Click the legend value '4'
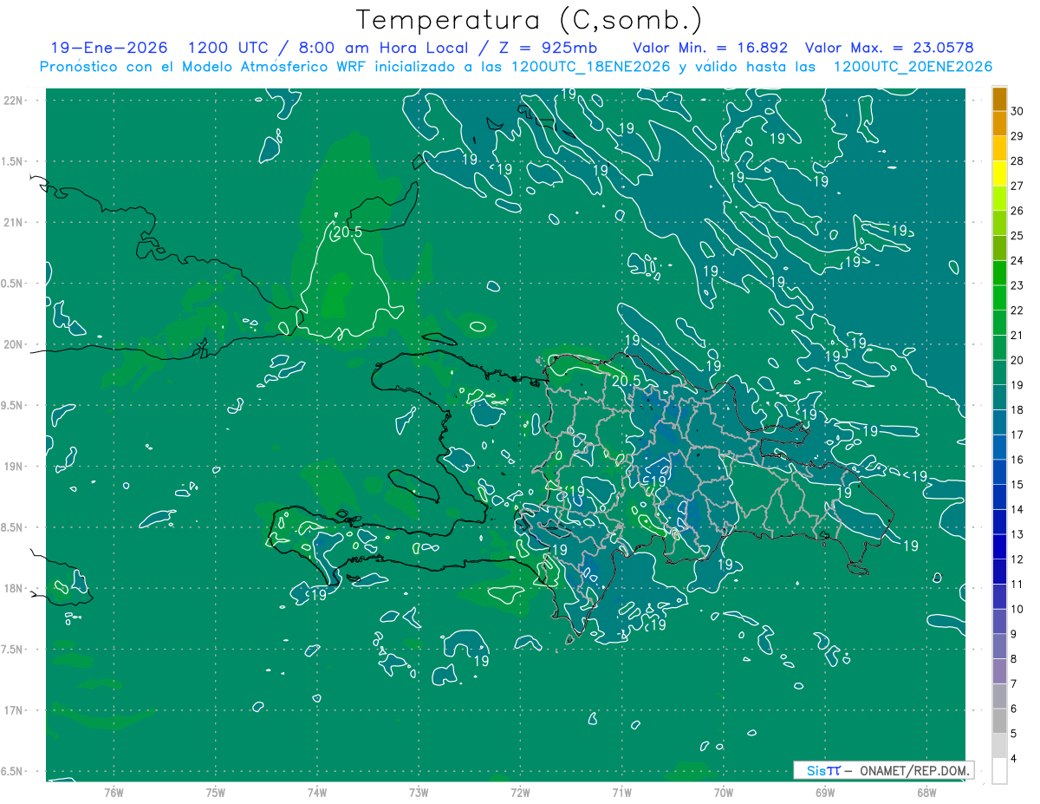The image size is (1040, 804). tap(1015, 760)
